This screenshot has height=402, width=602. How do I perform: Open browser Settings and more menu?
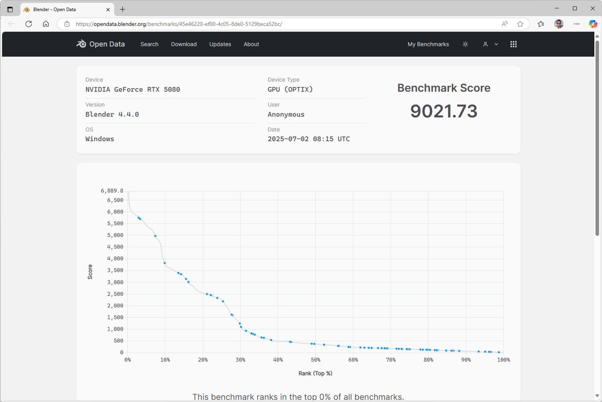[577, 24]
